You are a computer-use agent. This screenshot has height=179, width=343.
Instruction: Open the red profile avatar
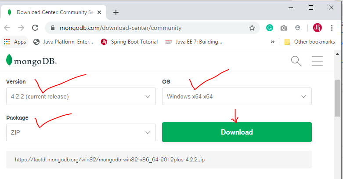[317, 28]
